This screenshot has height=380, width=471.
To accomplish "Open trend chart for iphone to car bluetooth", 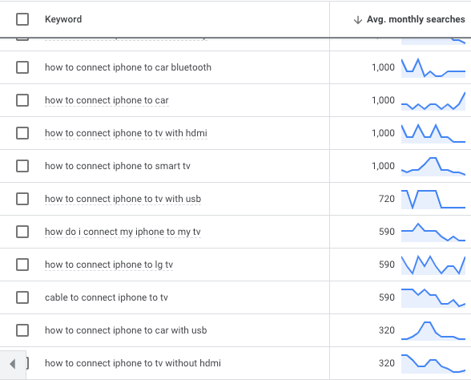I will (x=433, y=67).
